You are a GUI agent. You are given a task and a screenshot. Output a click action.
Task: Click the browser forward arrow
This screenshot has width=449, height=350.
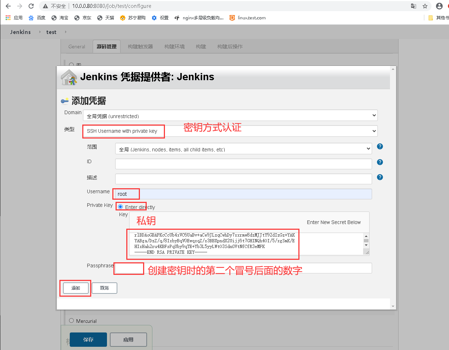click(20, 6)
